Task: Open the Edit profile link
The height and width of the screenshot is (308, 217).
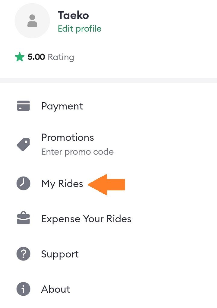Action: pyautogui.click(x=80, y=29)
